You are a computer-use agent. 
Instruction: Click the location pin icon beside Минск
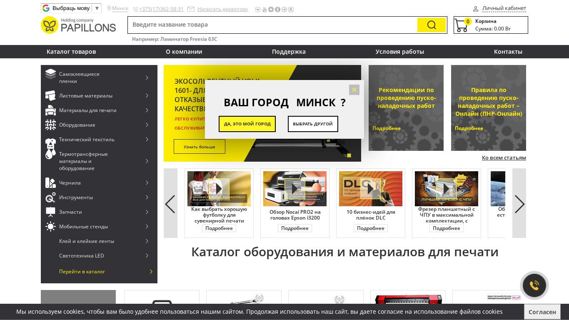(x=109, y=8)
